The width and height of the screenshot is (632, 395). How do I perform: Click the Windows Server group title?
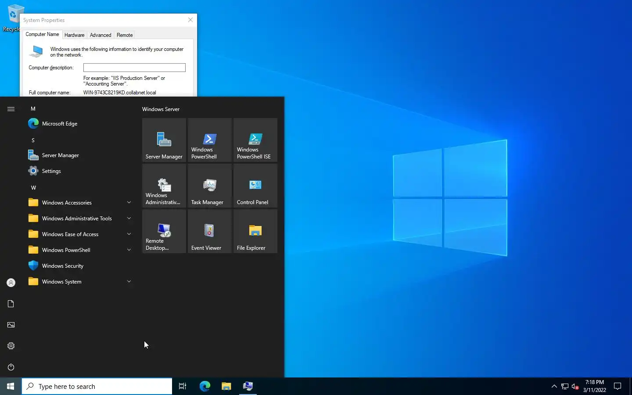(x=161, y=109)
